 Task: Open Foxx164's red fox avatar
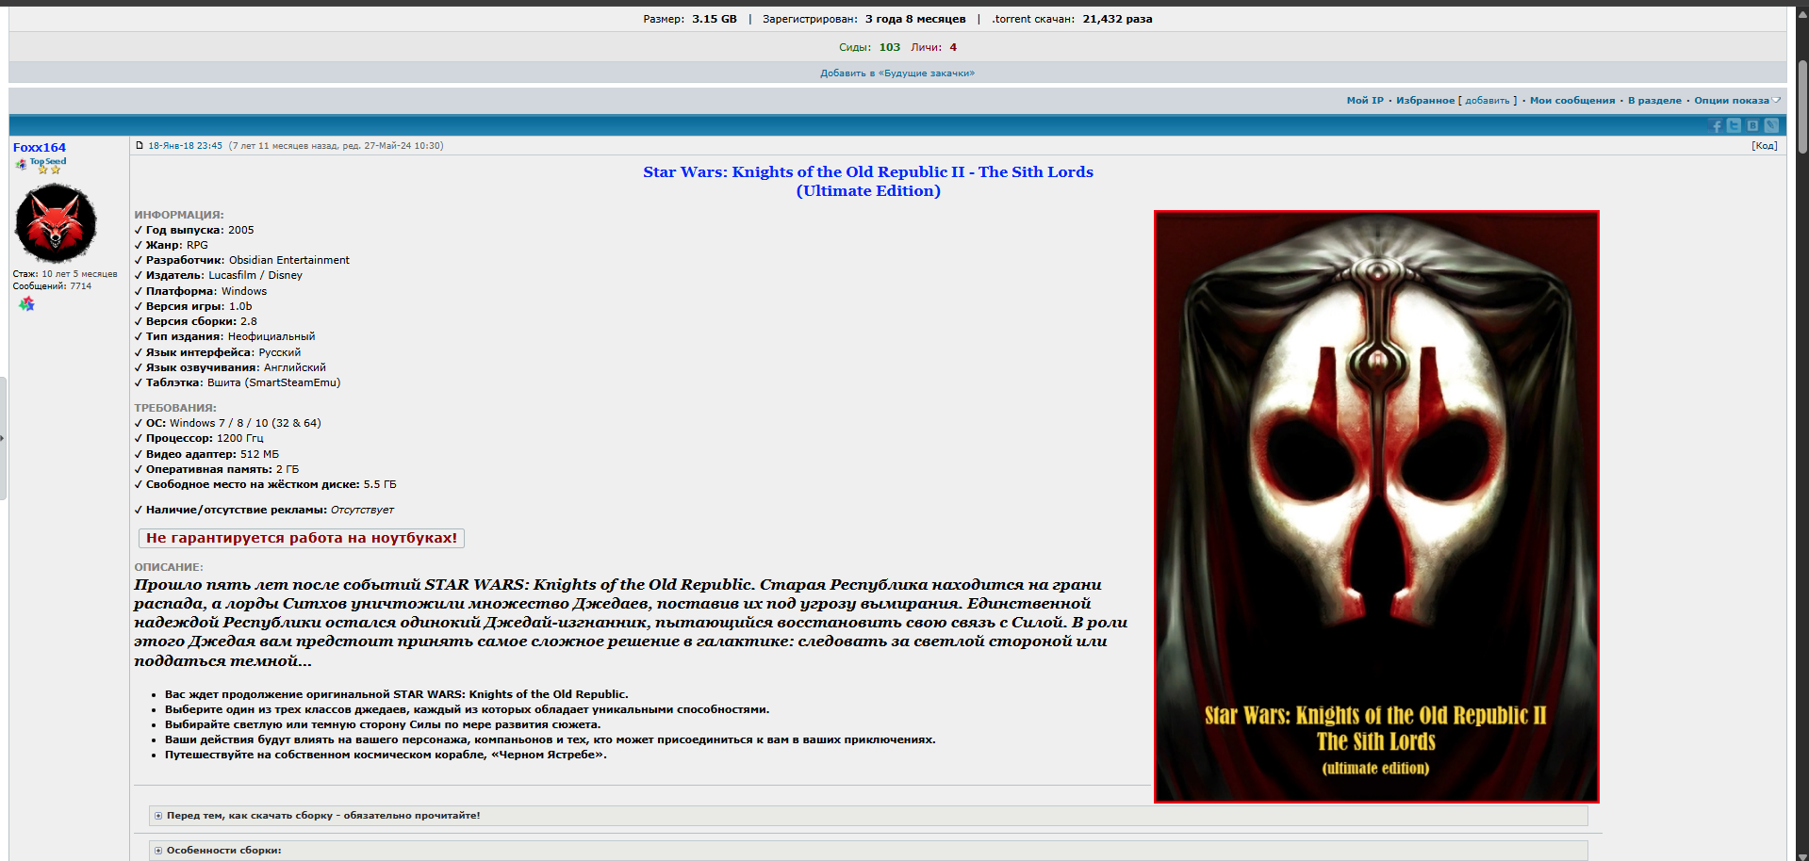tap(56, 223)
